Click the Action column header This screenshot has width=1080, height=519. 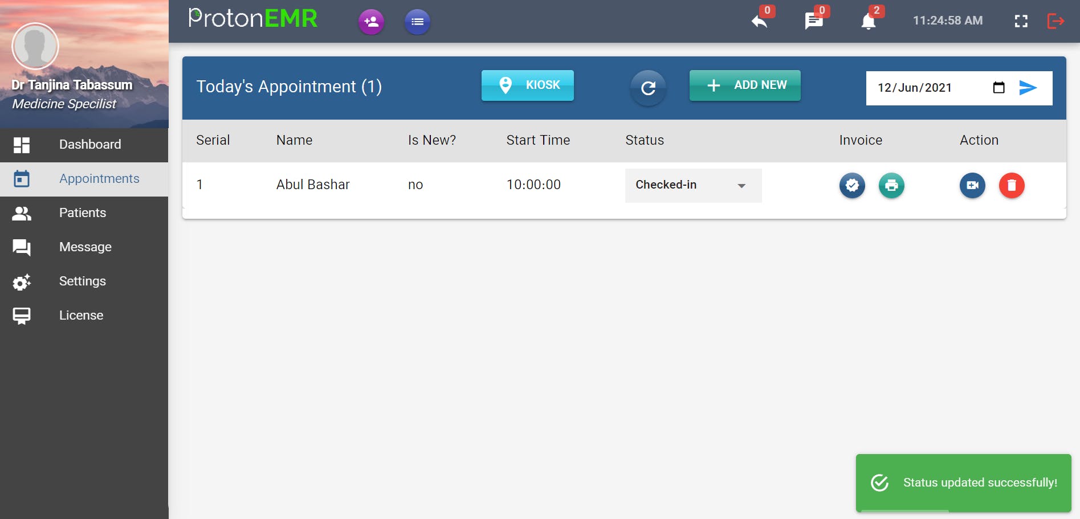click(979, 140)
